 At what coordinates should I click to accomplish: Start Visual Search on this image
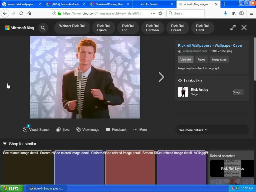click(x=36, y=129)
